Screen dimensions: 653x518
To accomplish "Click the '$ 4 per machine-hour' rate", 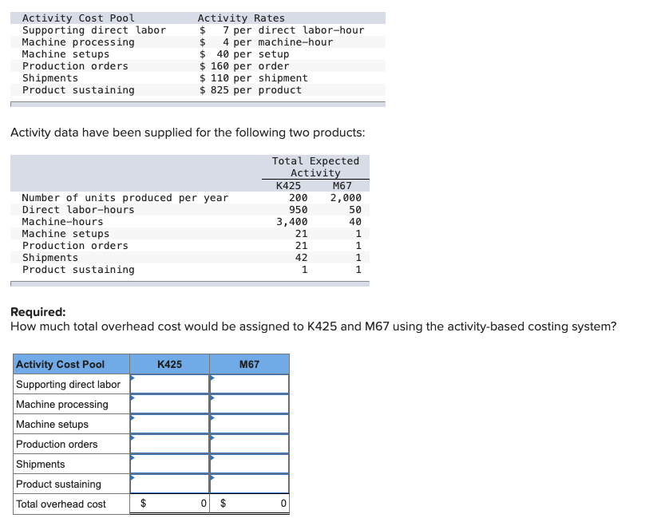I will [266, 42].
